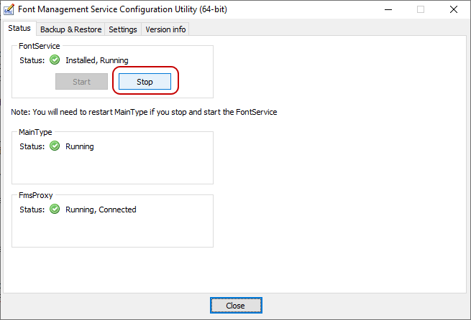471x320 pixels.
Task: Open the Backup & Restore tab
Action: 70,29
